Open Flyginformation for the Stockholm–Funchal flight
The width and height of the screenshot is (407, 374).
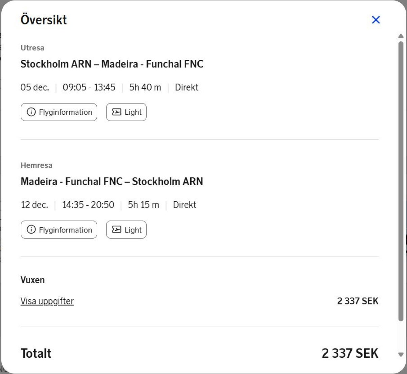pos(59,112)
